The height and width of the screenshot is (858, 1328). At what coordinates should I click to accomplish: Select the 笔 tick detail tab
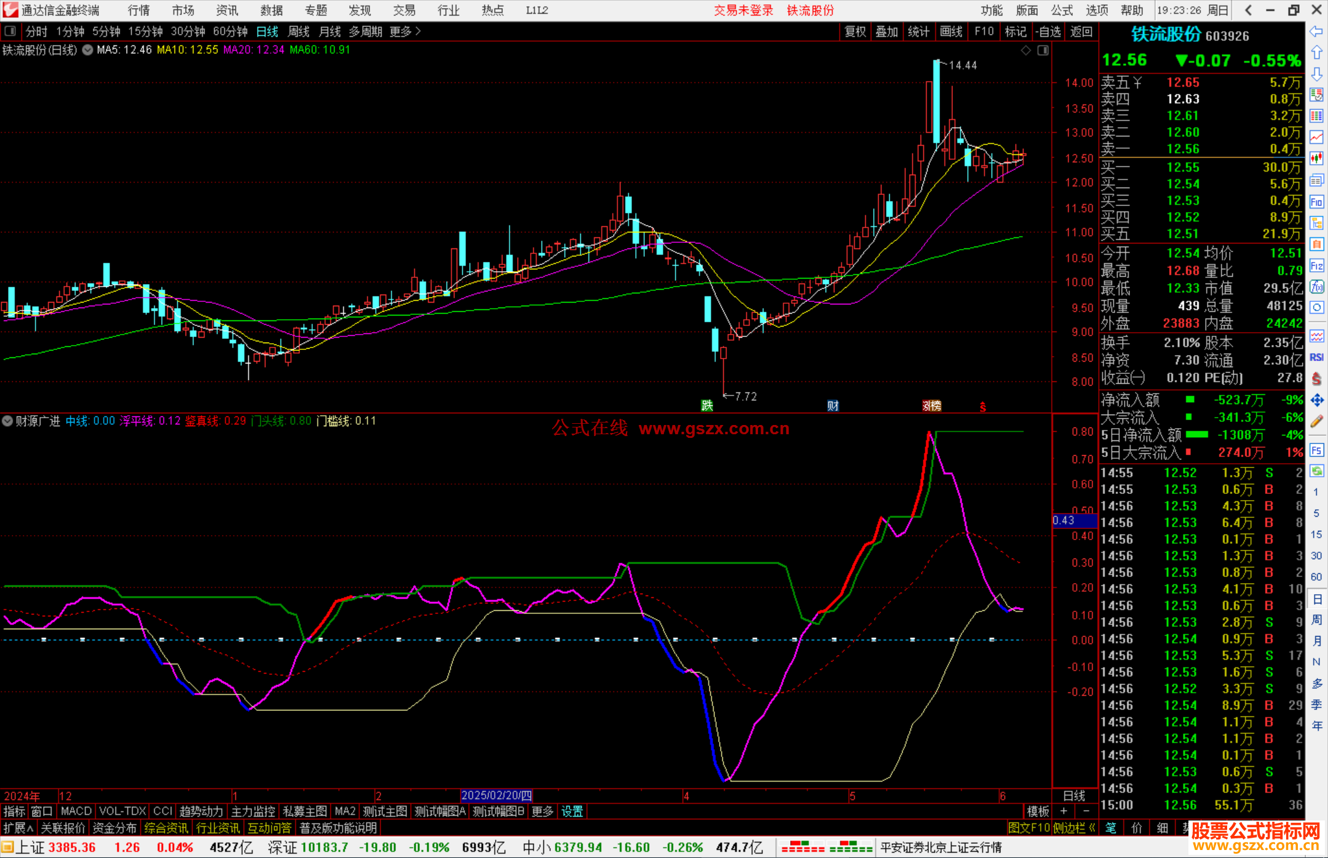click(1110, 828)
